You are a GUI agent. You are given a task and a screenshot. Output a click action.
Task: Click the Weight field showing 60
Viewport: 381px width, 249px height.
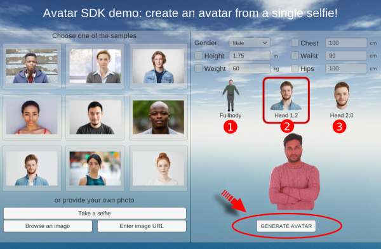[250, 68]
